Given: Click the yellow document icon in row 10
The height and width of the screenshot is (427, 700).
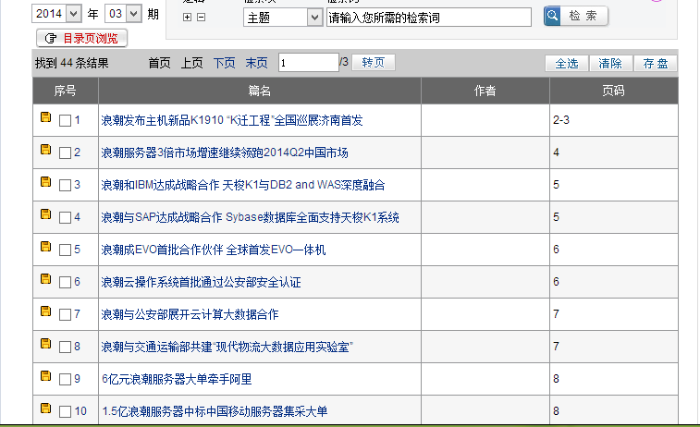Looking at the screenshot, I should click(45, 409).
